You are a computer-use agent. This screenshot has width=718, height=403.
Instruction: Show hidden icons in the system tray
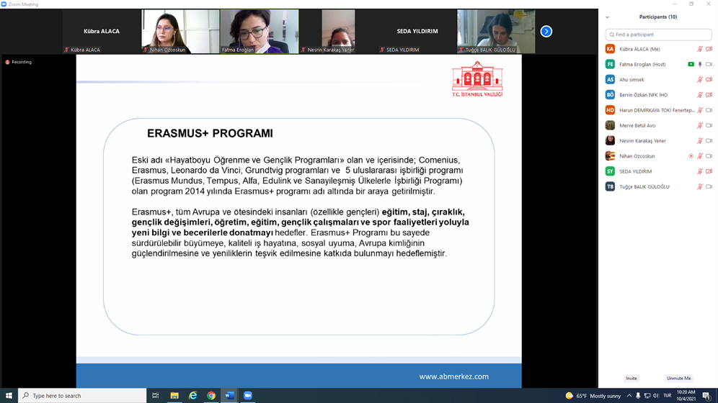point(629,396)
